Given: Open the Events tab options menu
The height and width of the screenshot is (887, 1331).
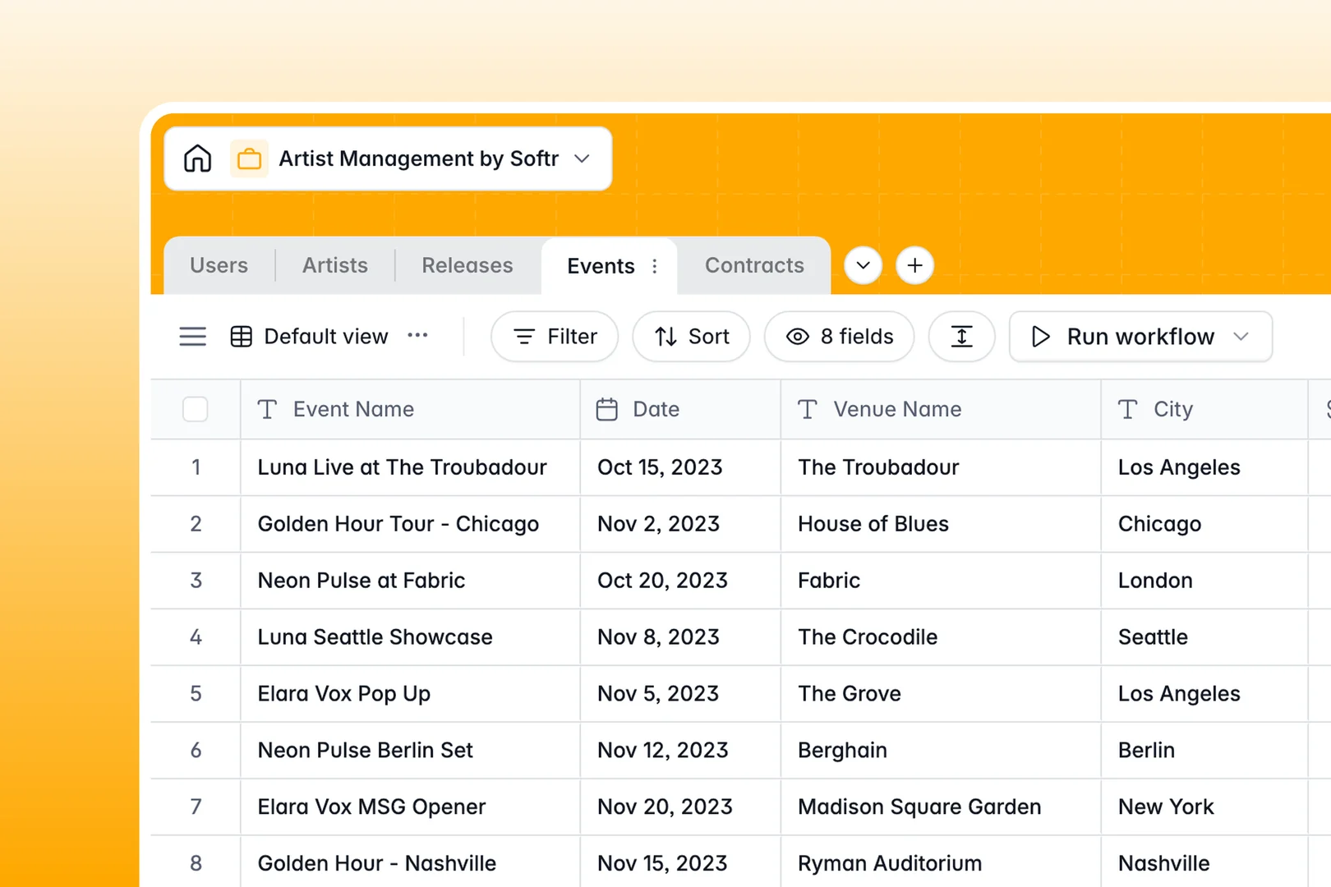Looking at the screenshot, I should [655, 266].
